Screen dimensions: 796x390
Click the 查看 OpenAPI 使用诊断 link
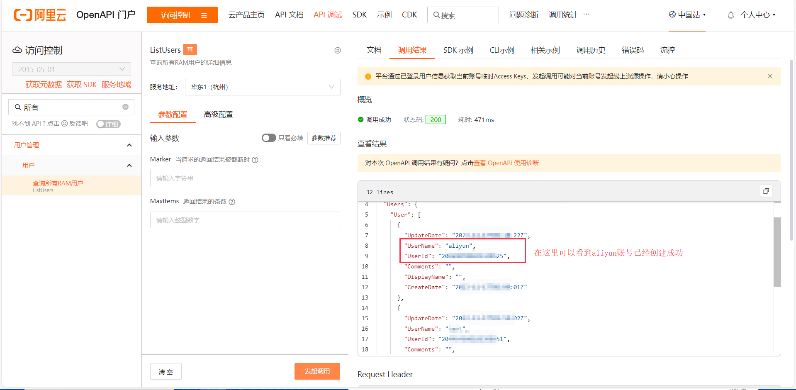pyautogui.click(x=506, y=163)
